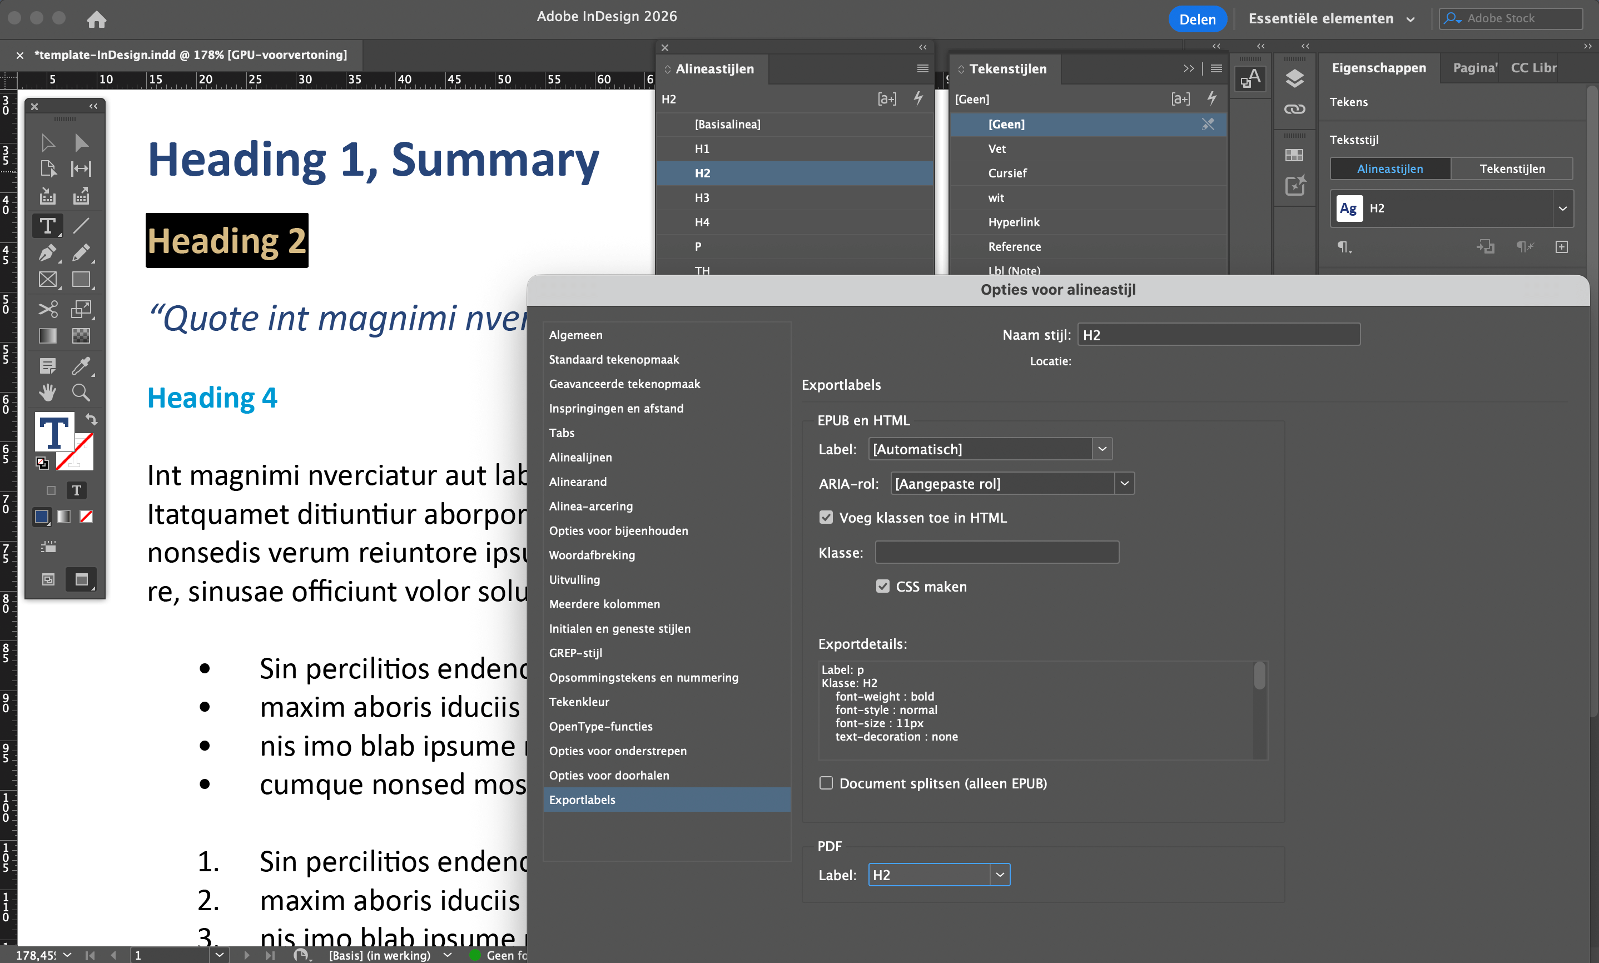This screenshot has height=963, width=1599.
Task: Select the Eyedropper tool
Action: 81,365
